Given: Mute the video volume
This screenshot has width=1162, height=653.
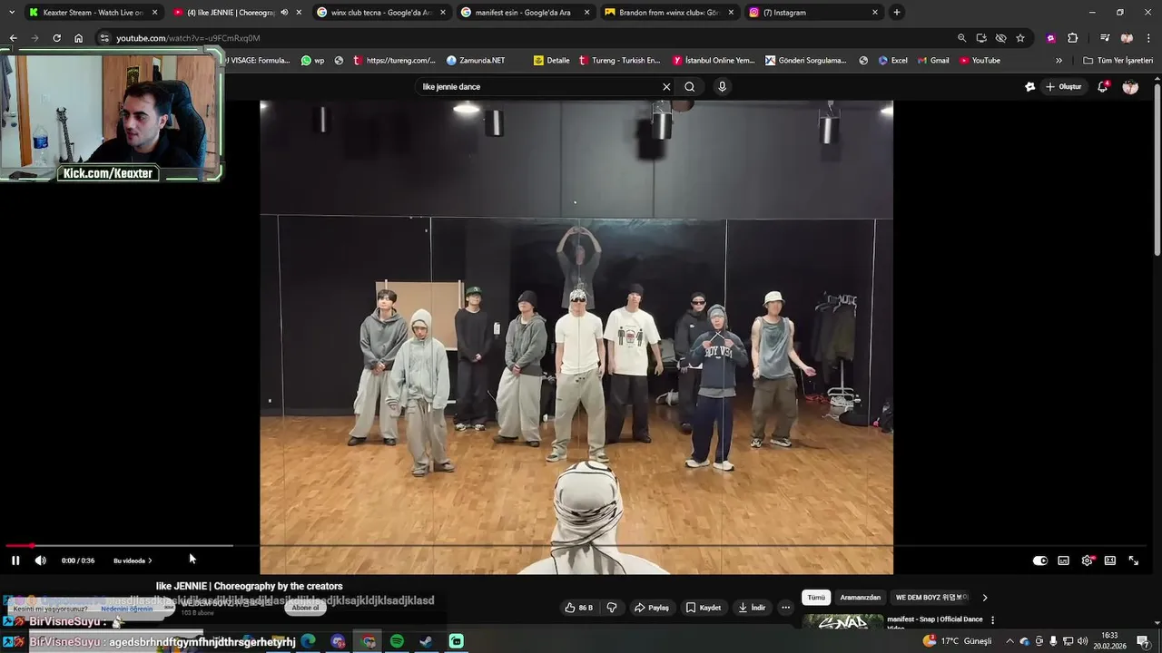Looking at the screenshot, I should click(40, 560).
